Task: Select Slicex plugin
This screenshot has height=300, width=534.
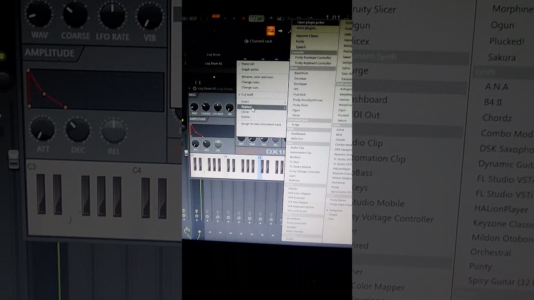Action: tap(296, 115)
